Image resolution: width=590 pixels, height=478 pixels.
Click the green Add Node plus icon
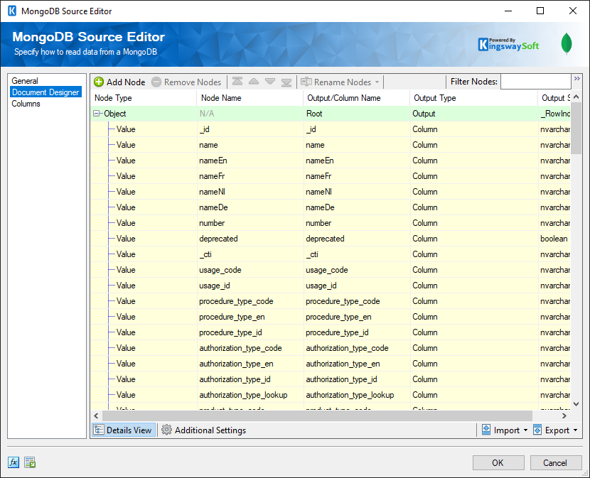click(x=99, y=82)
